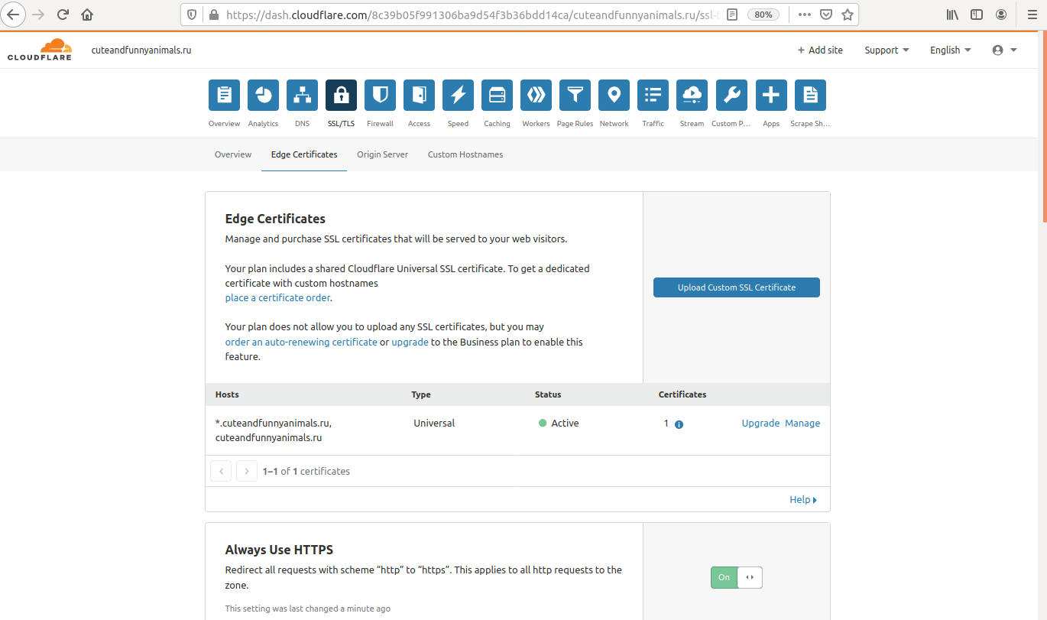Open the Speed lightning icon
Screen dimensions: 1047x620
point(458,95)
